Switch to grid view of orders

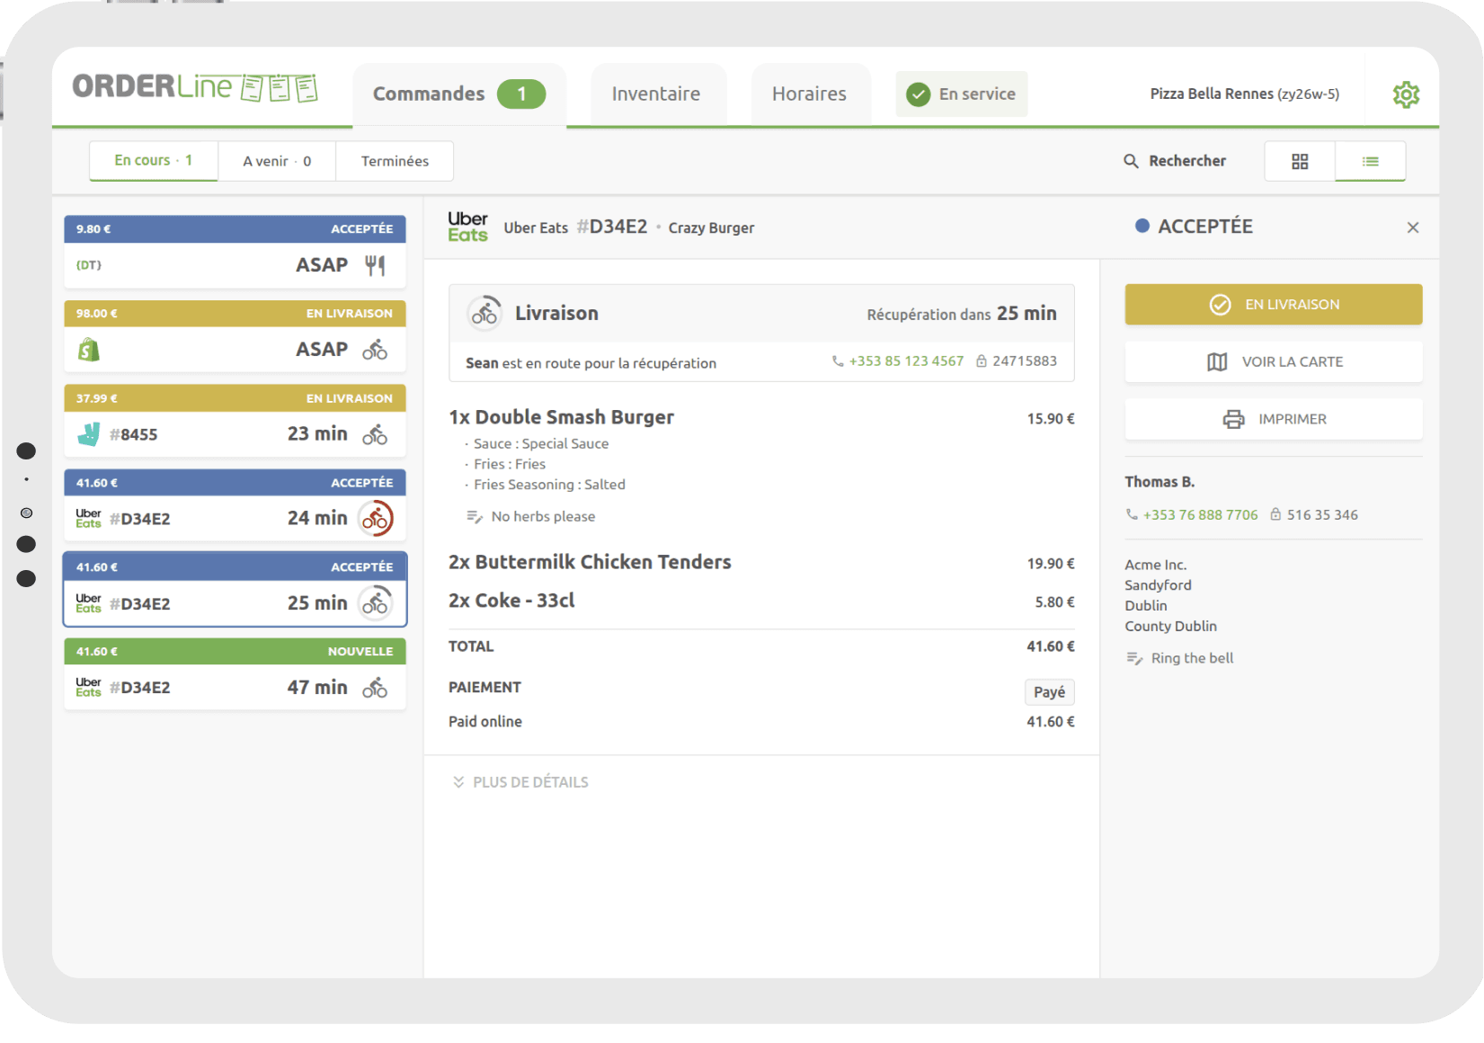1299,161
